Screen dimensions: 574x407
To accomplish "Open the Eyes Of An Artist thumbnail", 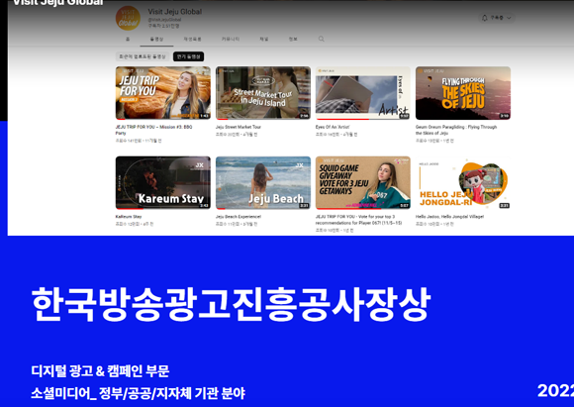I will click(363, 93).
